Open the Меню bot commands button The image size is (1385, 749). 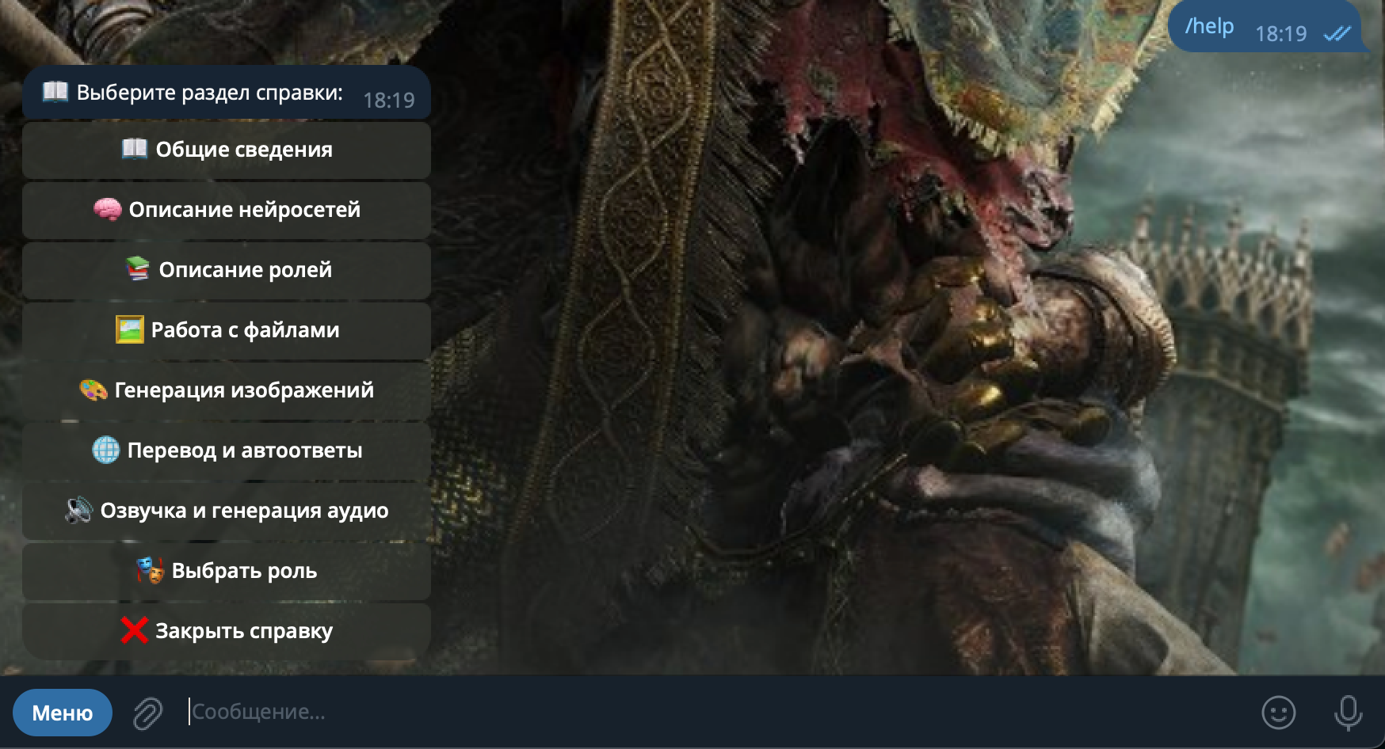coord(63,713)
